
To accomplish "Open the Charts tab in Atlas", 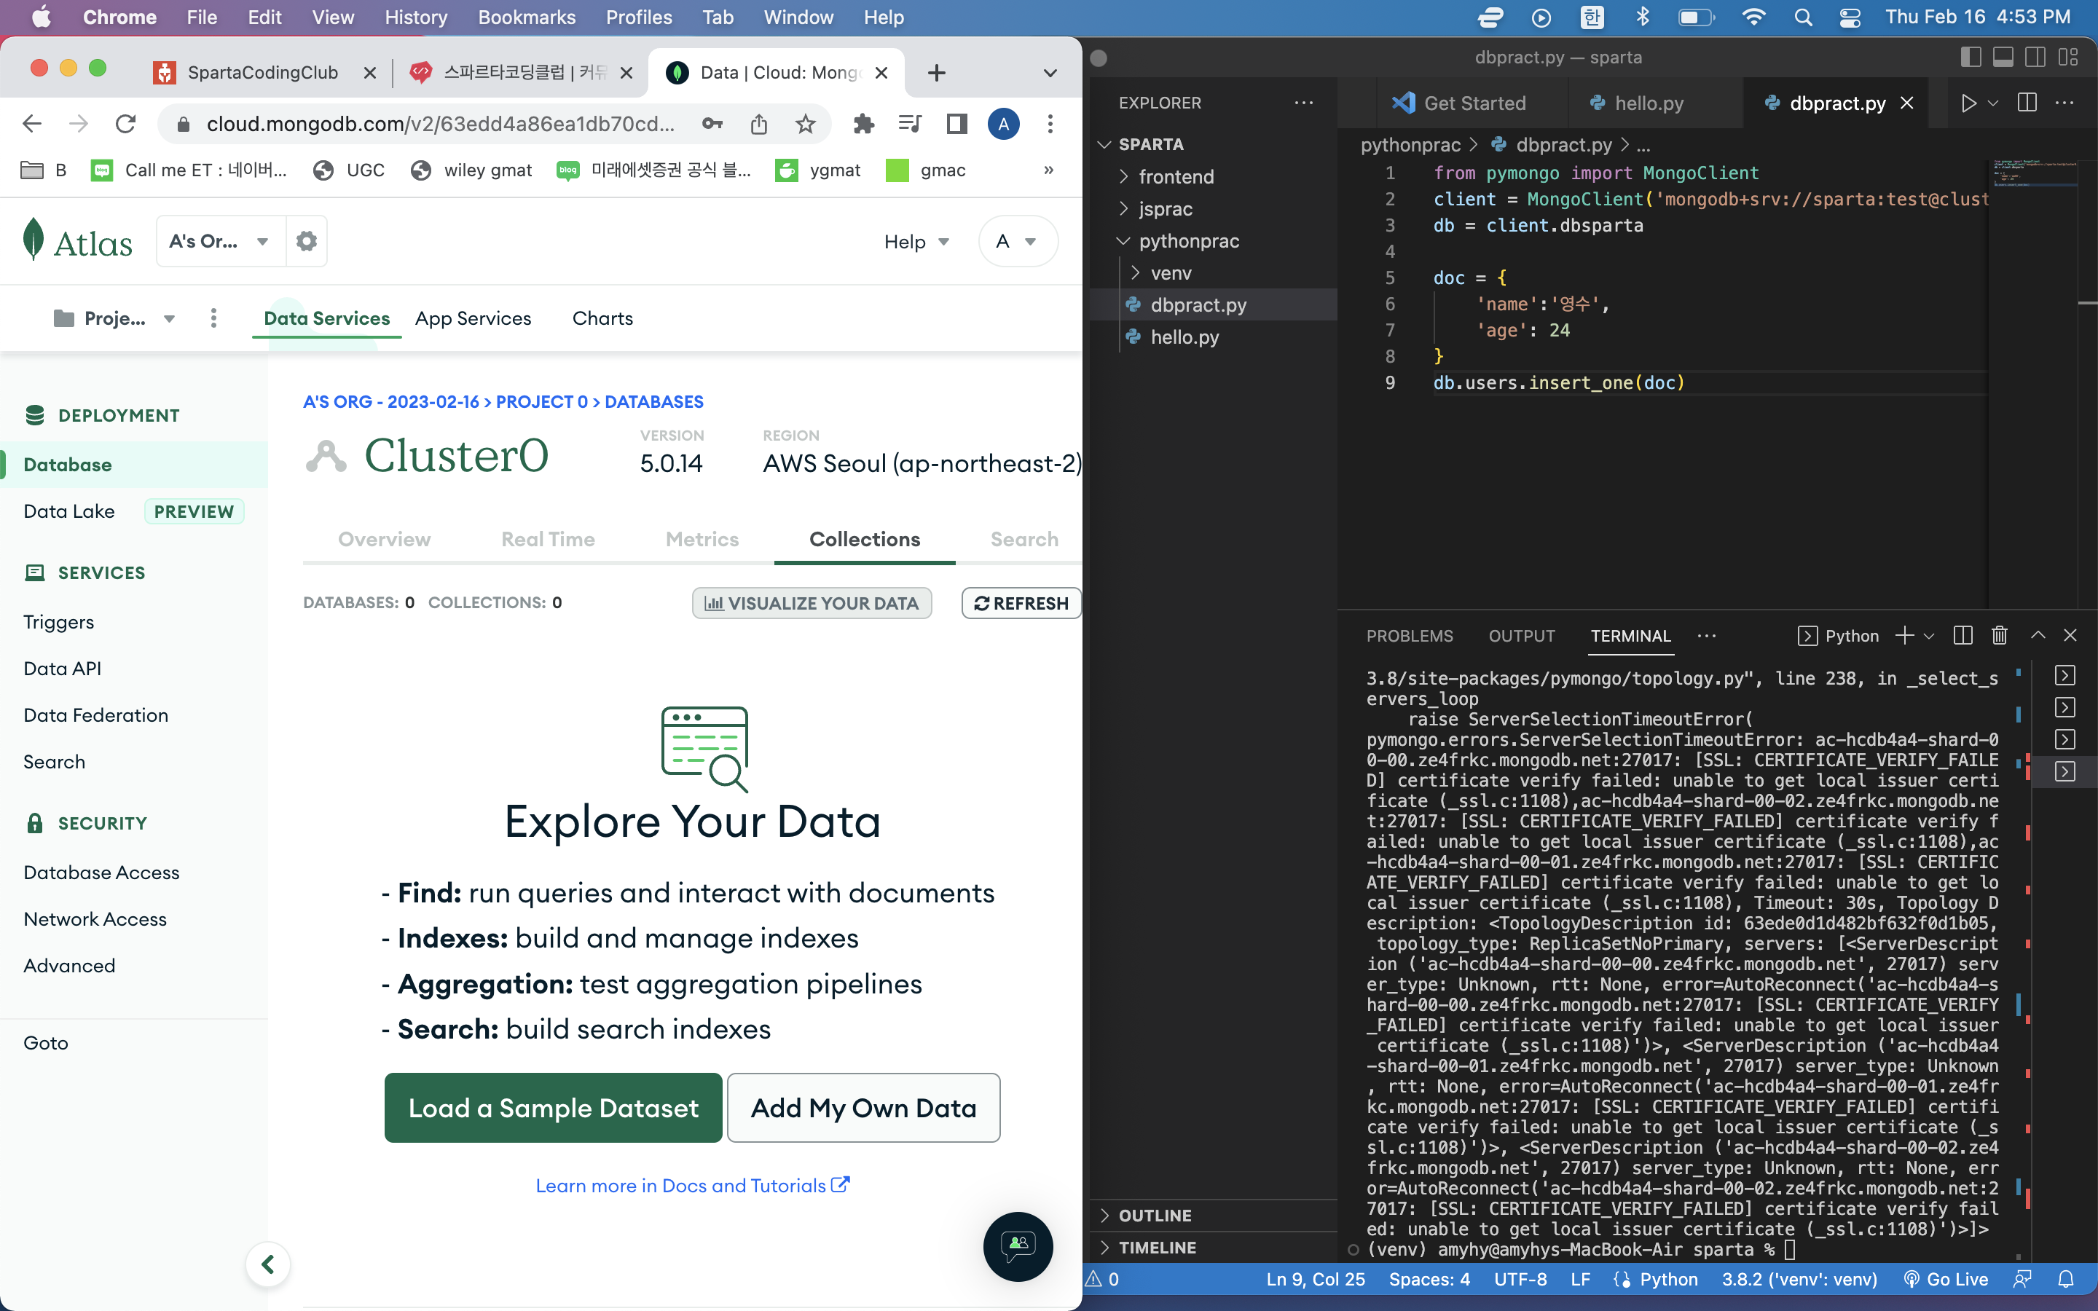I will coord(602,318).
